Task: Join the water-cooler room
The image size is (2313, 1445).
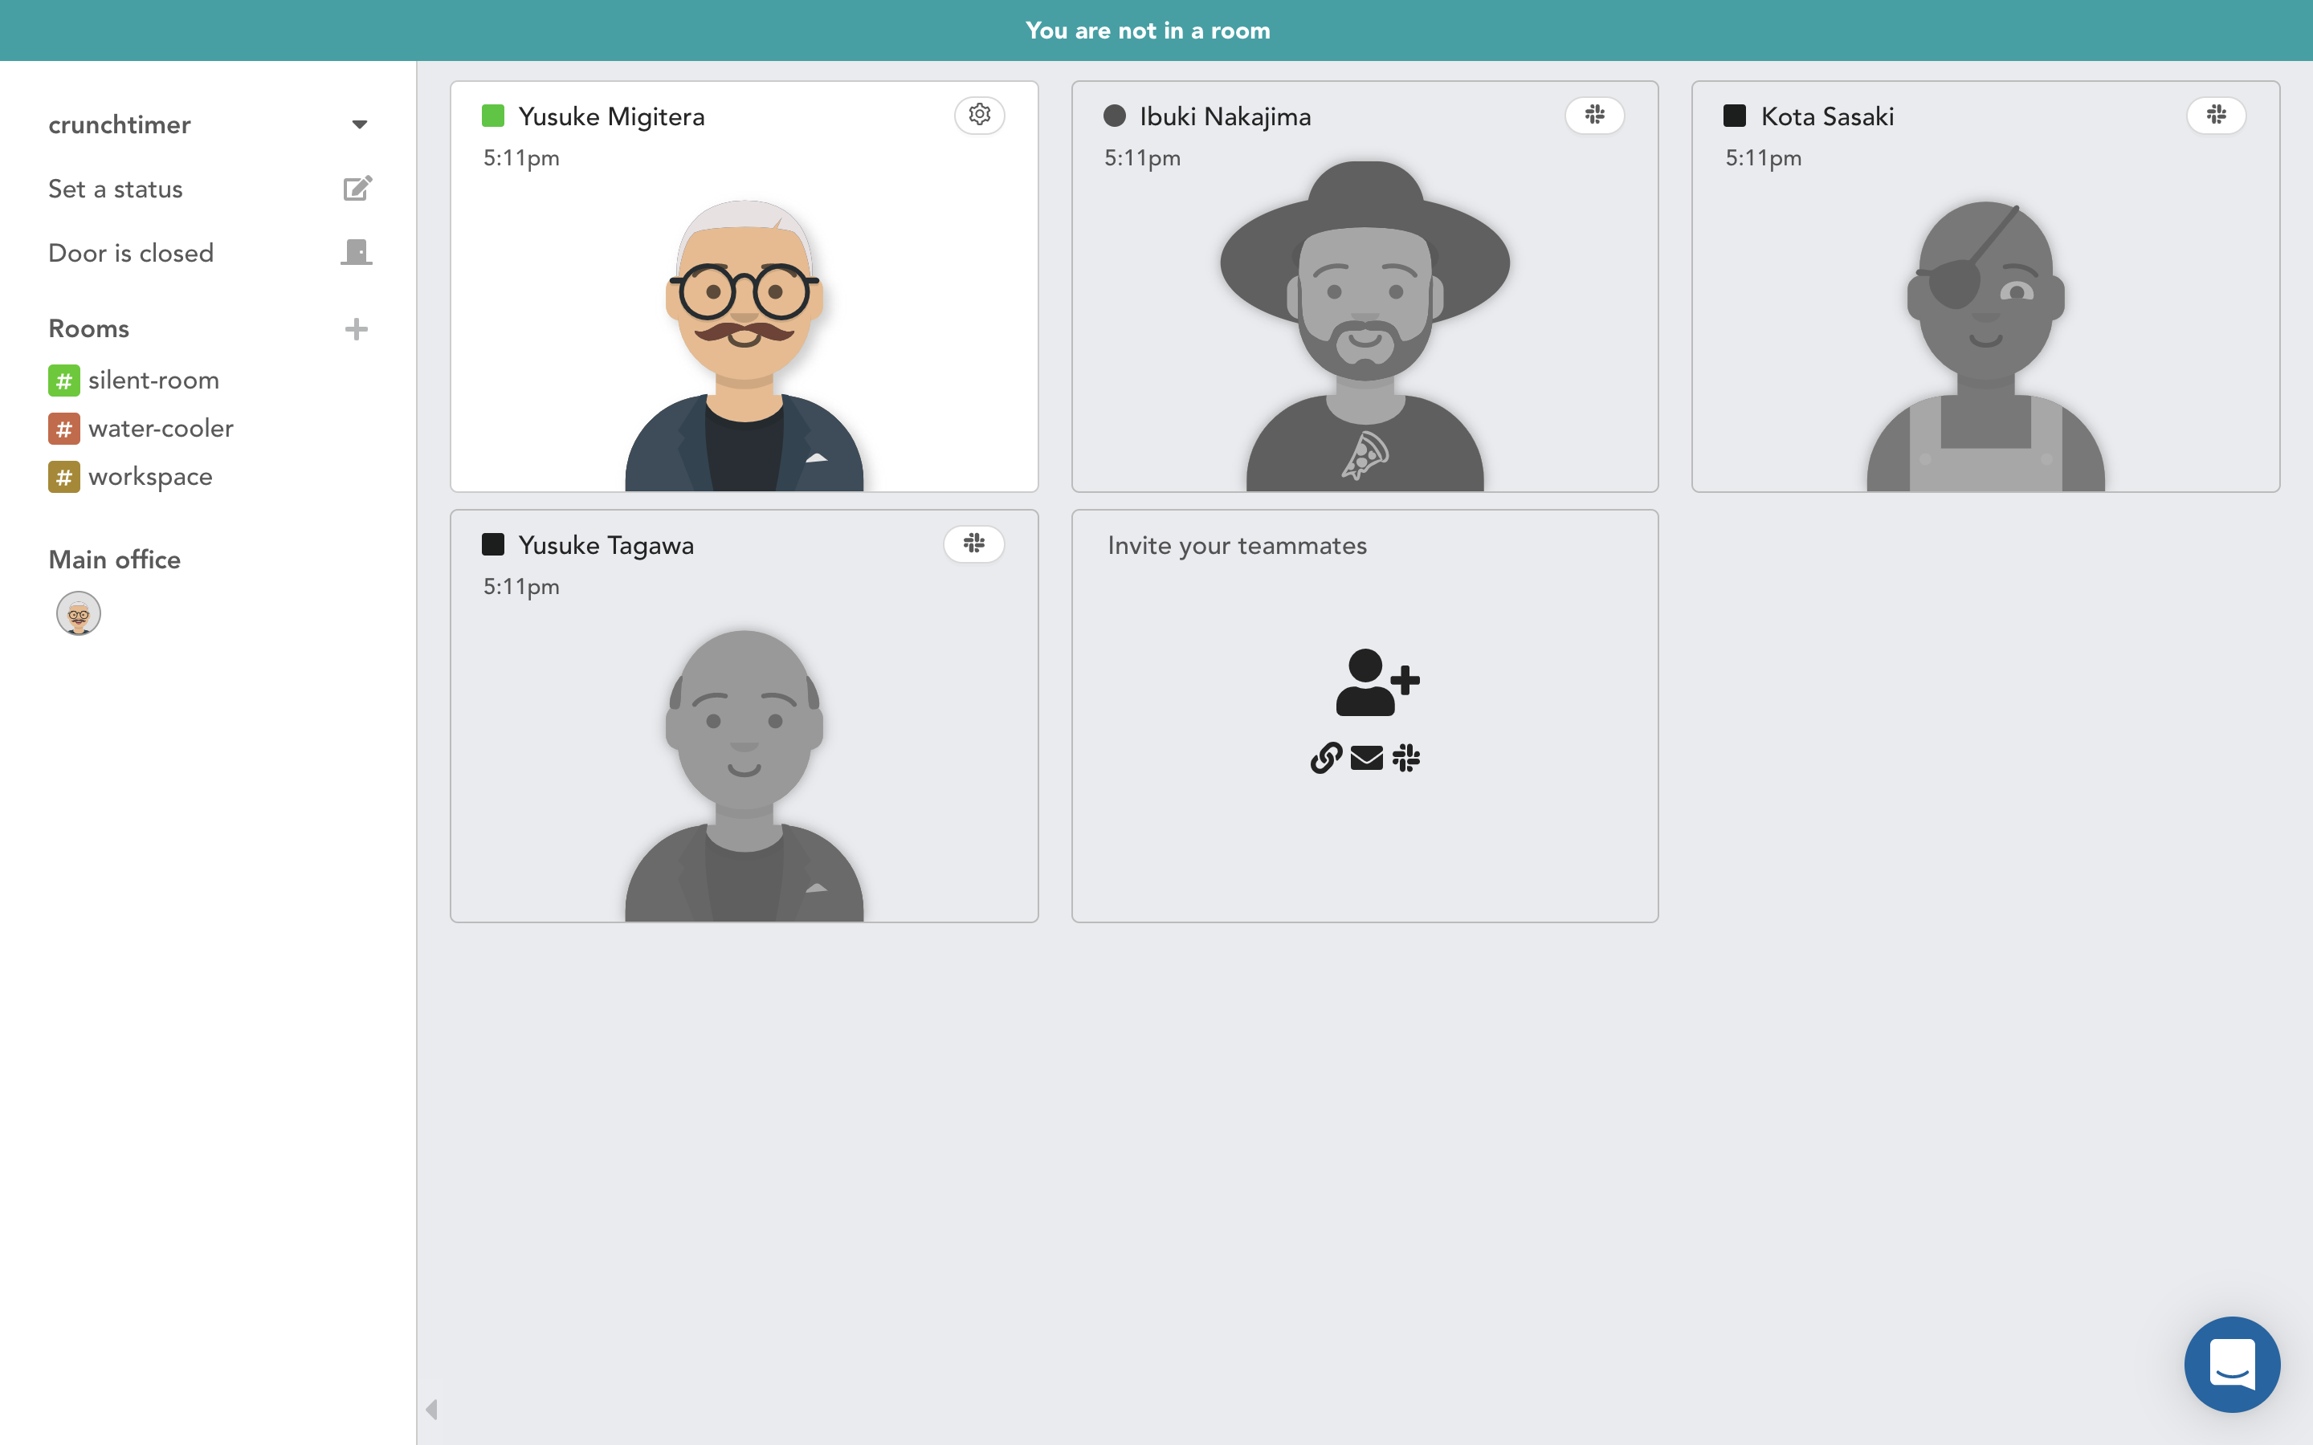Action: point(160,428)
